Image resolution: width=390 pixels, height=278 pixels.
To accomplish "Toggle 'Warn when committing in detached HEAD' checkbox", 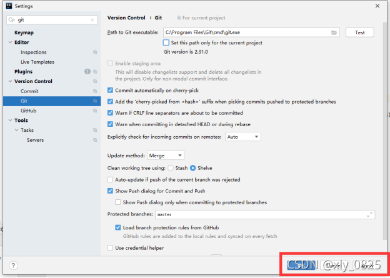I will (x=110, y=124).
